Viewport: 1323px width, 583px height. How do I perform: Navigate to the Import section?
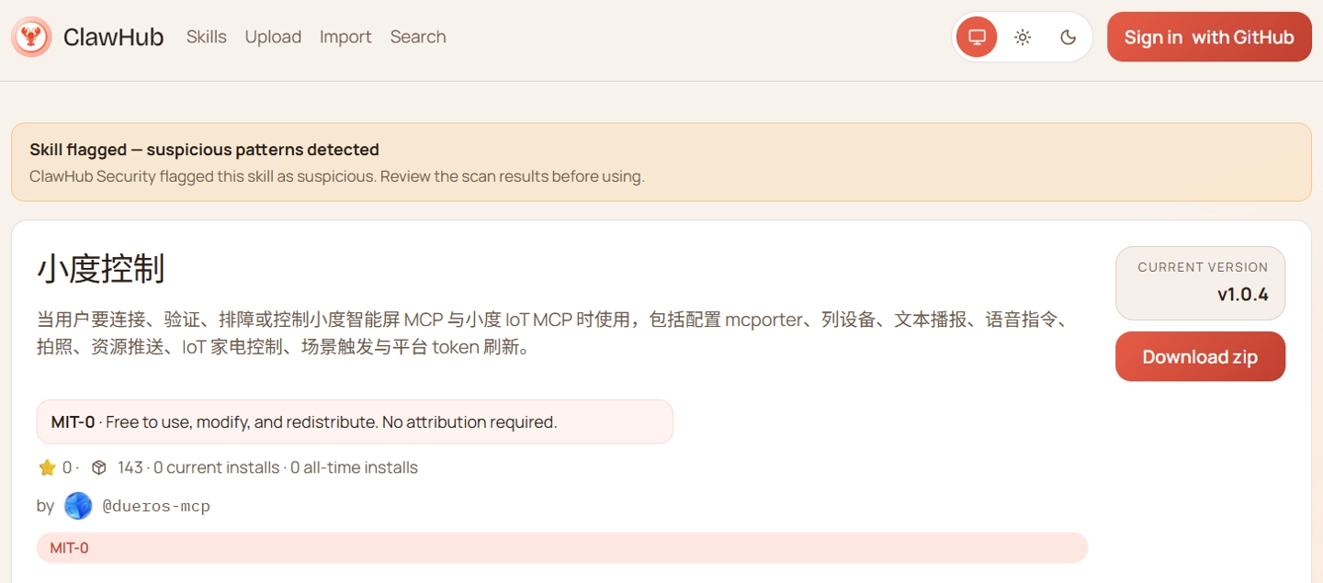click(x=345, y=37)
